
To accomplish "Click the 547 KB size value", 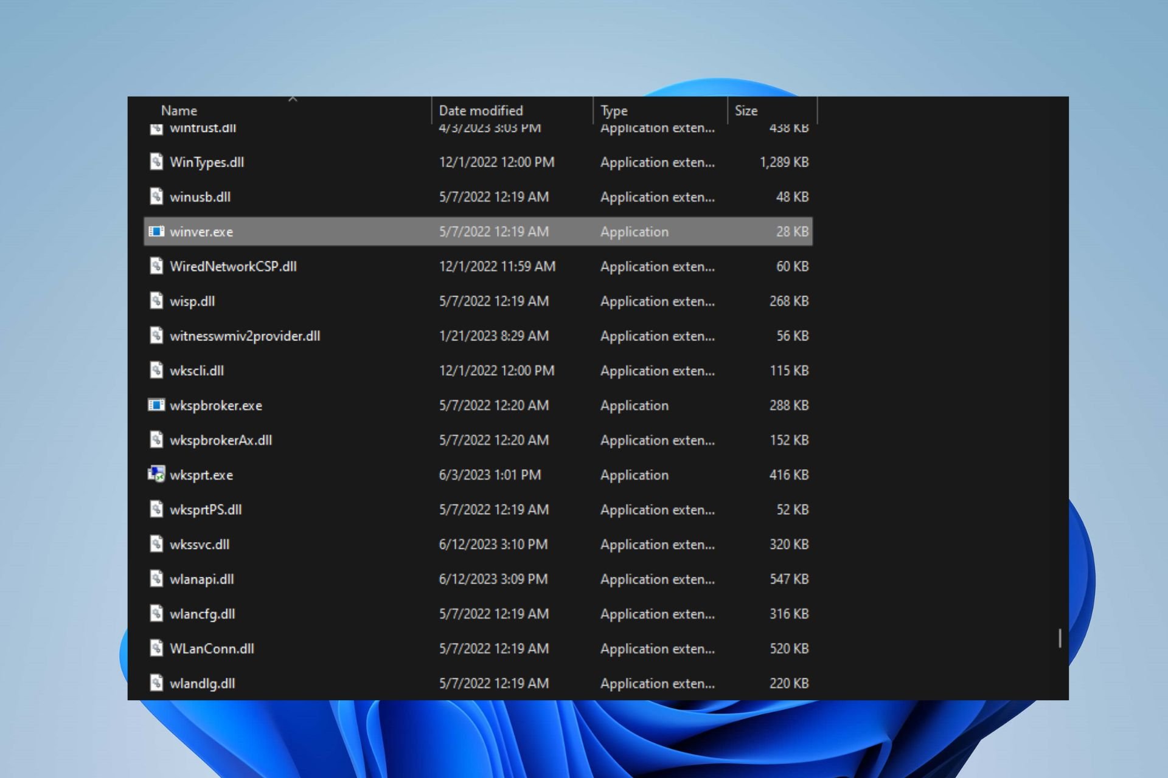I will (x=789, y=579).
